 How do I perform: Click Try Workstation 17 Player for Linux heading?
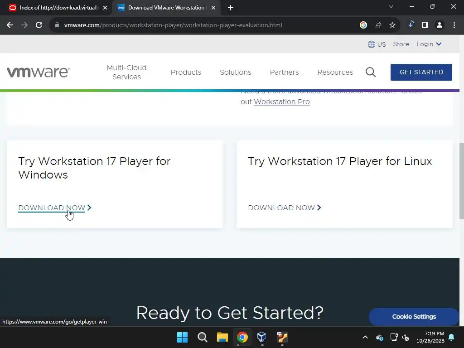coord(340,161)
